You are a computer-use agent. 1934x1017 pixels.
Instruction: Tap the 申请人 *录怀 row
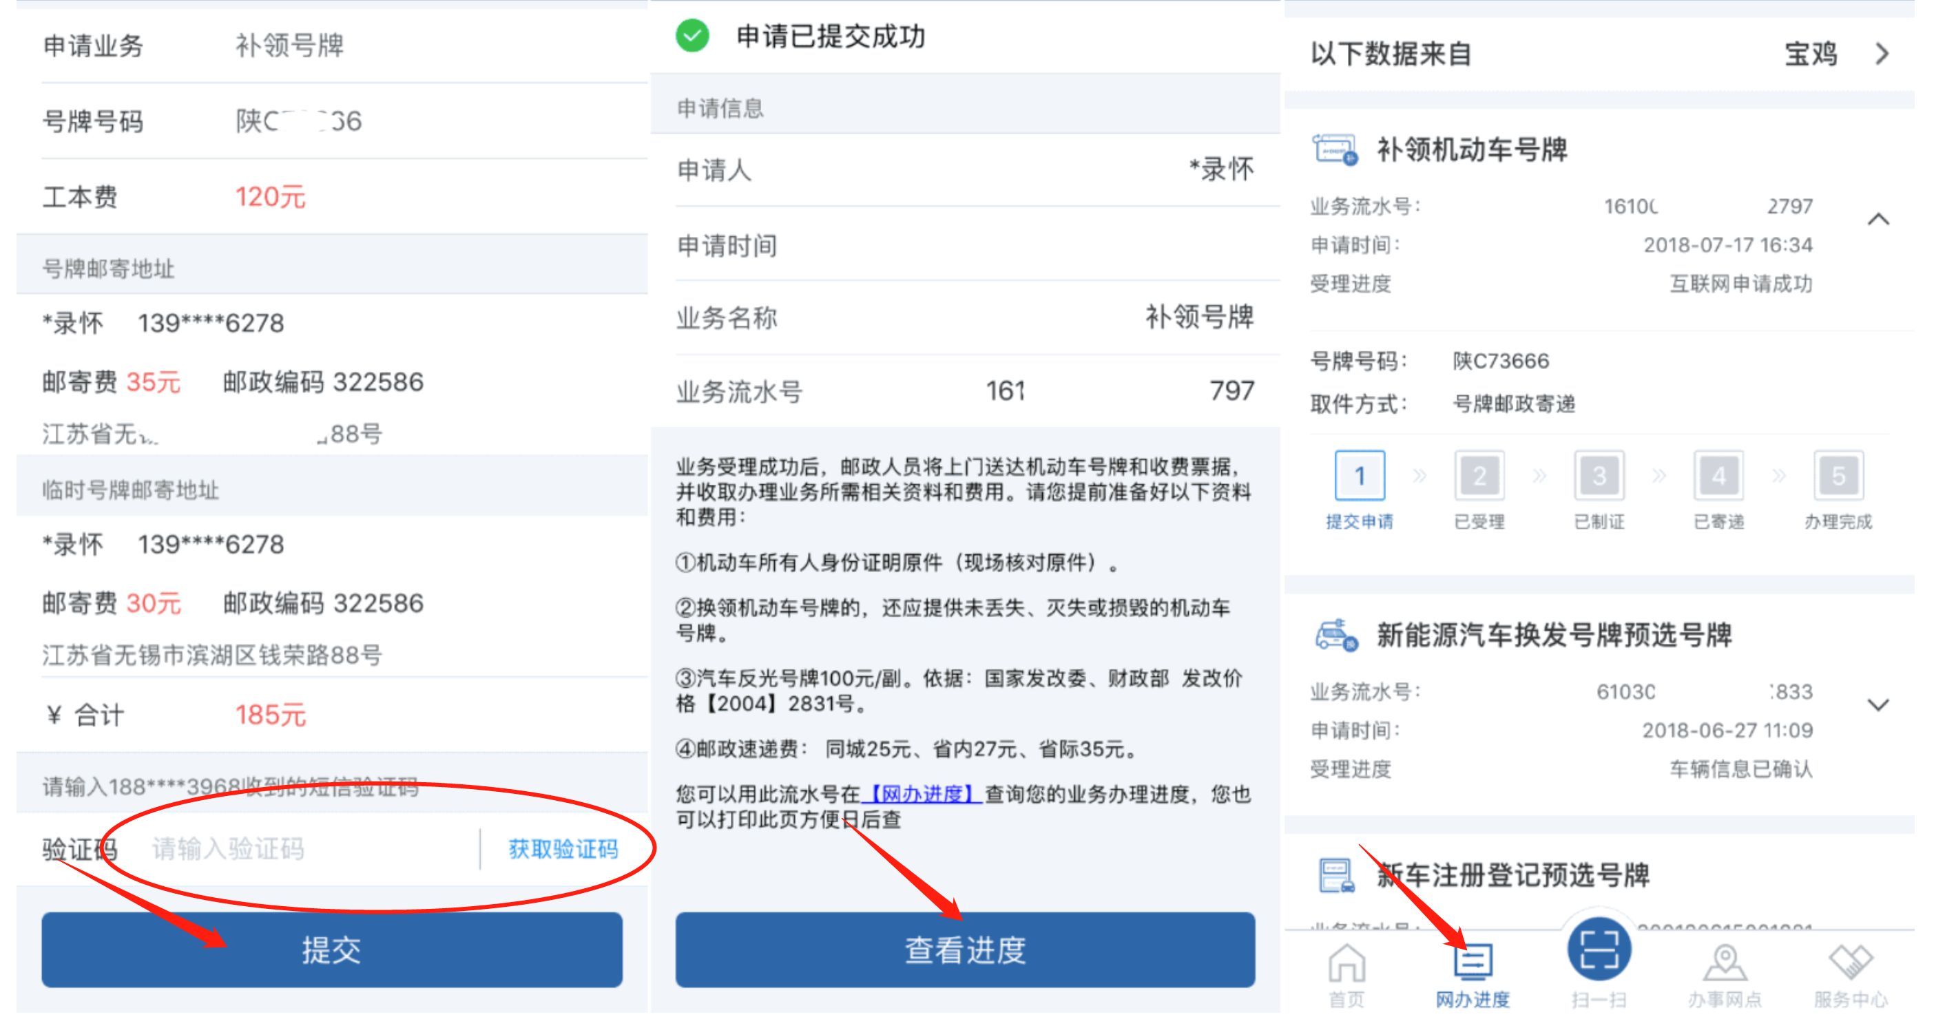pos(966,169)
